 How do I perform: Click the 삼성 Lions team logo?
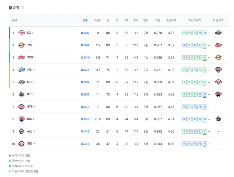(22, 70)
